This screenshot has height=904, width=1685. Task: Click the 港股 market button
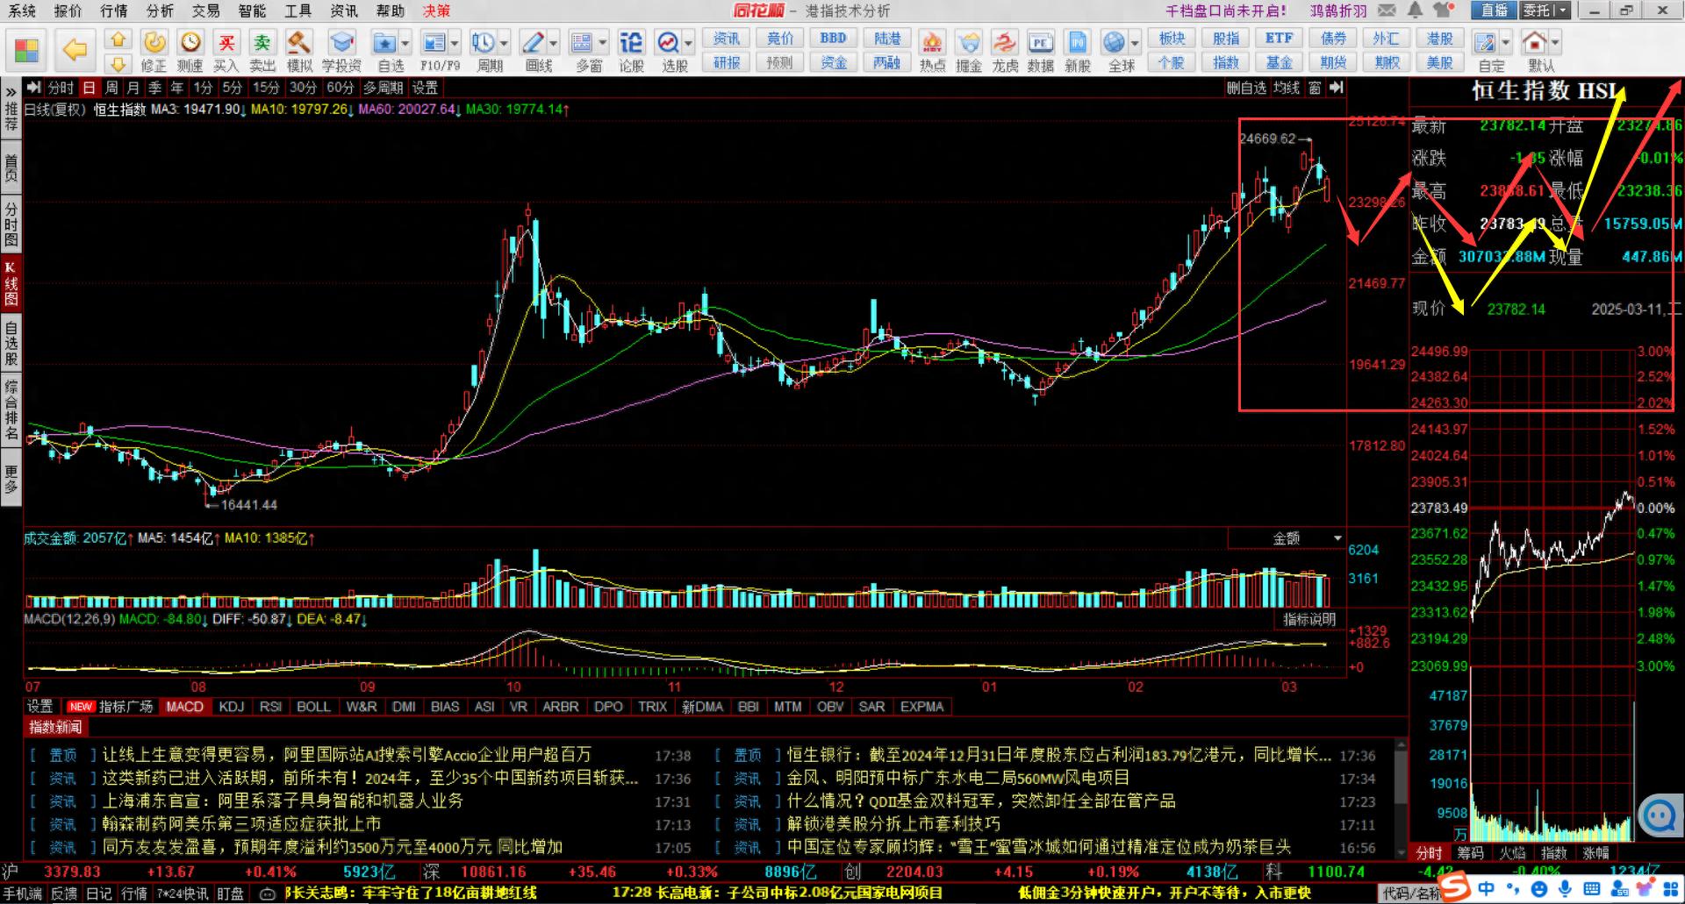click(x=1439, y=39)
